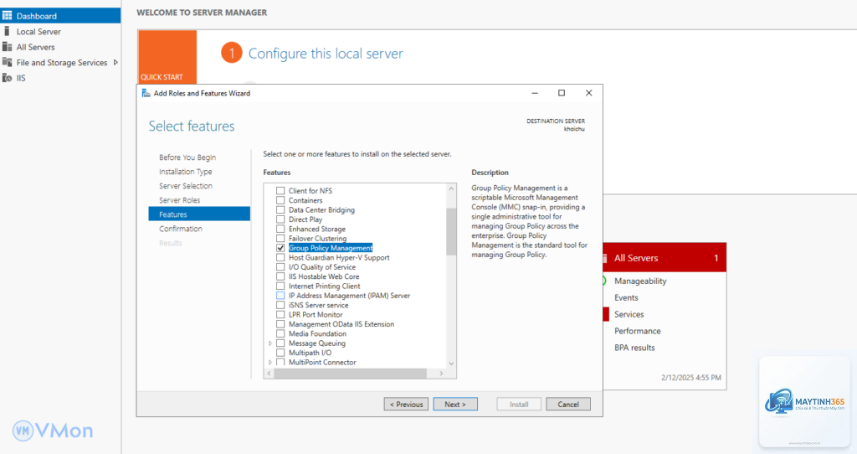Click the Local Server sidebar icon
Screen dimensions: 857x454
(x=7, y=31)
